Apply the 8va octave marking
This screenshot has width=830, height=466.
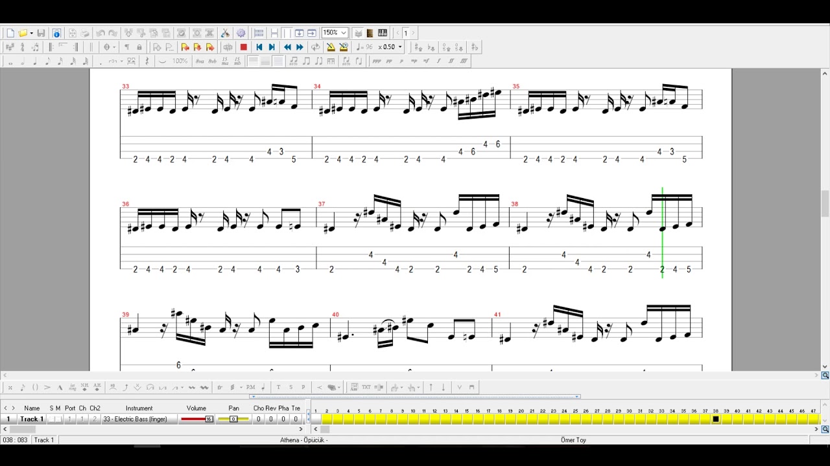(200, 61)
